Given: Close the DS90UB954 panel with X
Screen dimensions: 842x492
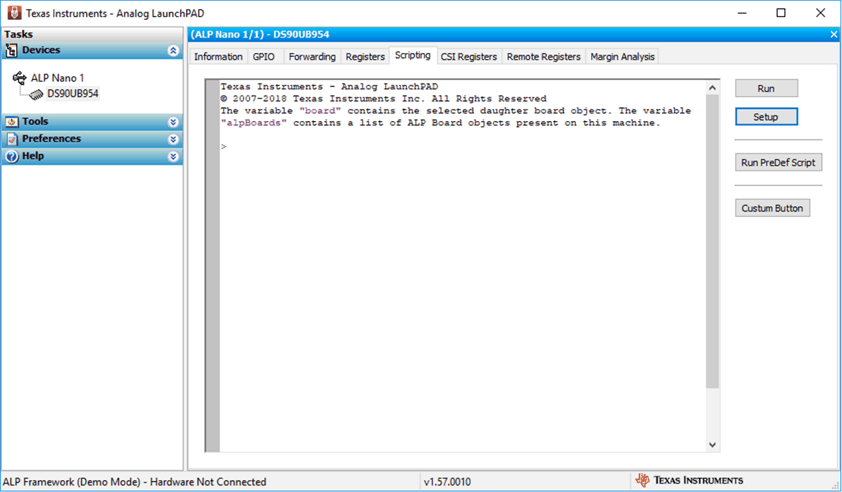Looking at the screenshot, I should pyautogui.click(x=833, y=34).
